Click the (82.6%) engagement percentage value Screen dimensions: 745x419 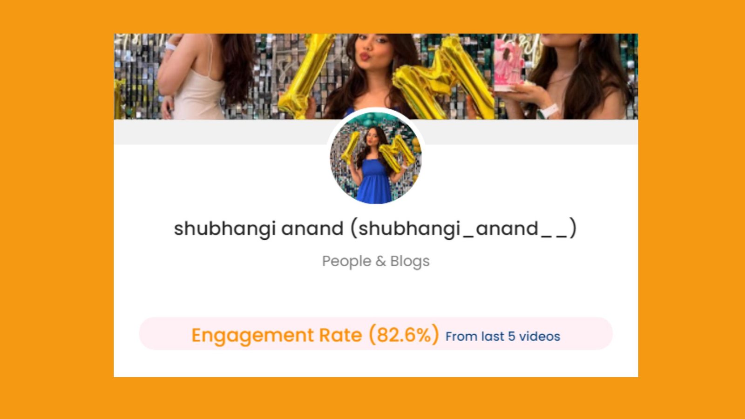(404, 334)
